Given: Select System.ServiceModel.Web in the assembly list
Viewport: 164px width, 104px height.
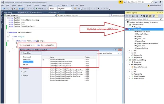Looking at the screenshot, I should [x=59, y=80].
